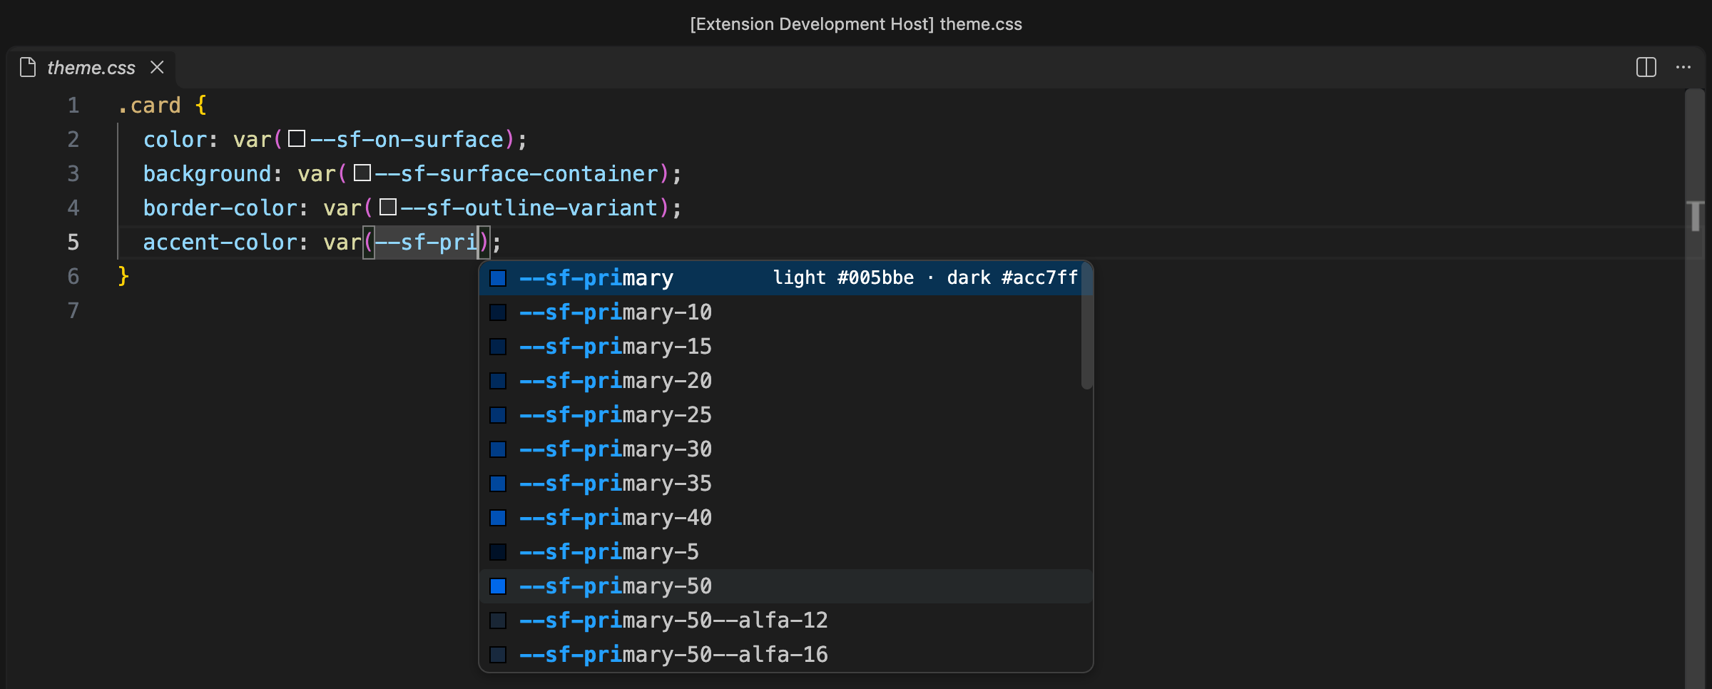Click the light #005bbe detail text
The width and height of the screenshot is (1712, 689).
point(843,278)
